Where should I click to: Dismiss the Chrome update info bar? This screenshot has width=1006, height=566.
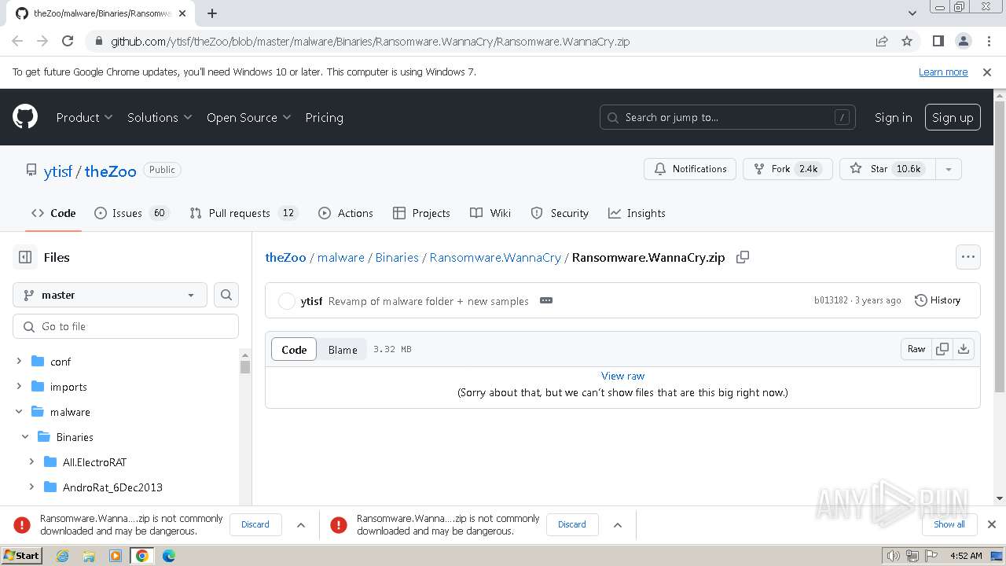point(987,72)
